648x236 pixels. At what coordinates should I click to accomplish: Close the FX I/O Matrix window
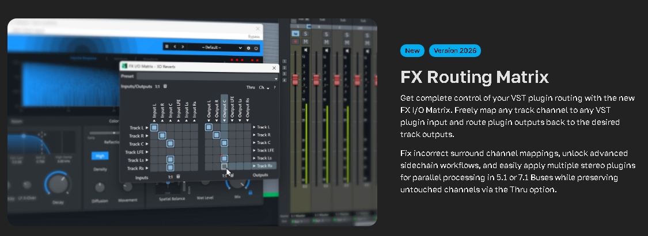[274, 68]
